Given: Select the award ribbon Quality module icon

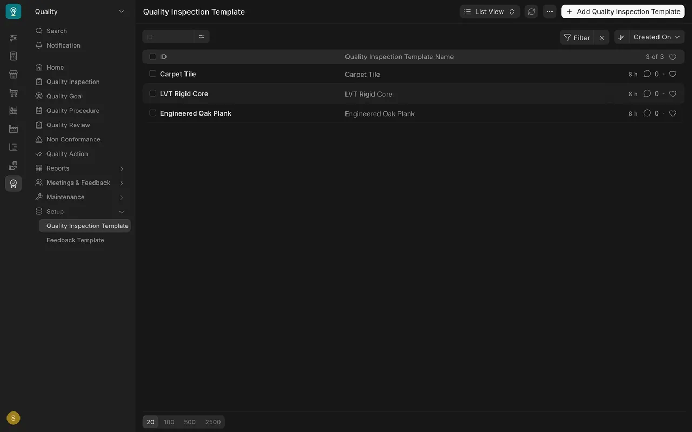Looking at the screenshot, I should point(14,184).
